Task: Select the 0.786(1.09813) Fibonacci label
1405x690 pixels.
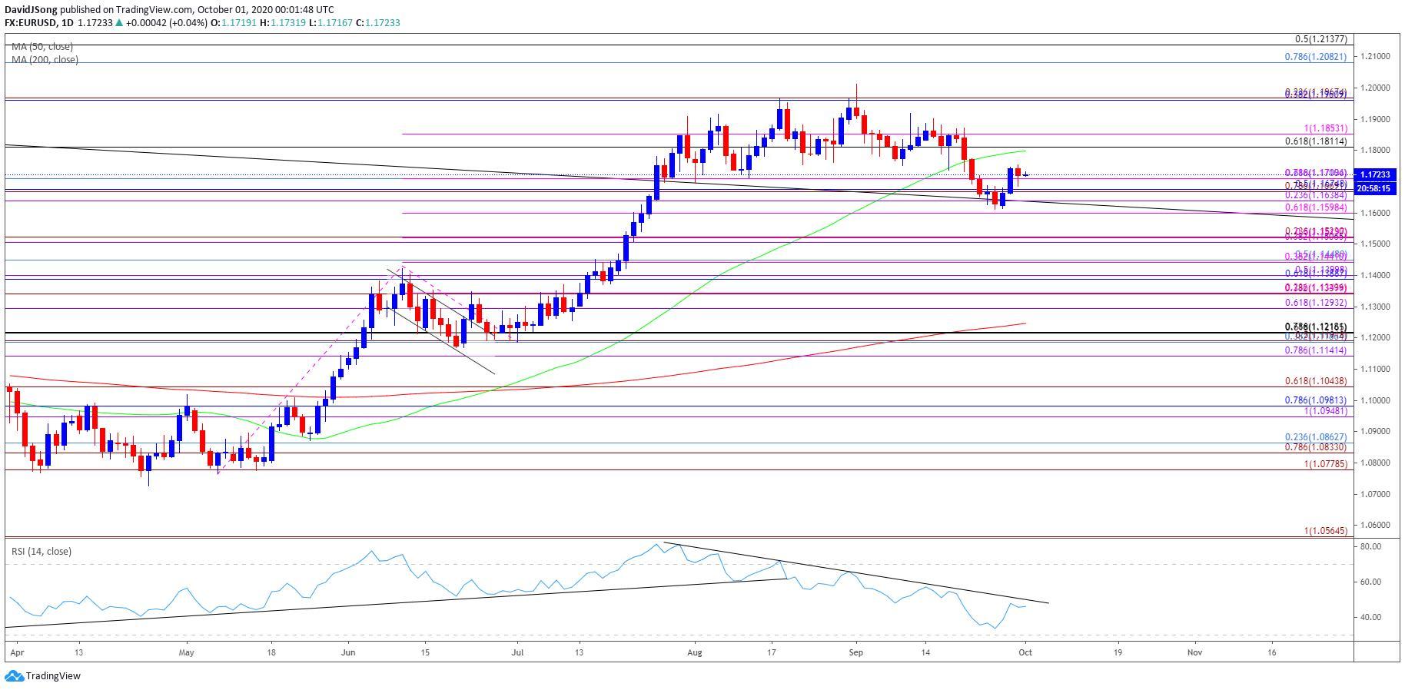Action: [1316, 400]
